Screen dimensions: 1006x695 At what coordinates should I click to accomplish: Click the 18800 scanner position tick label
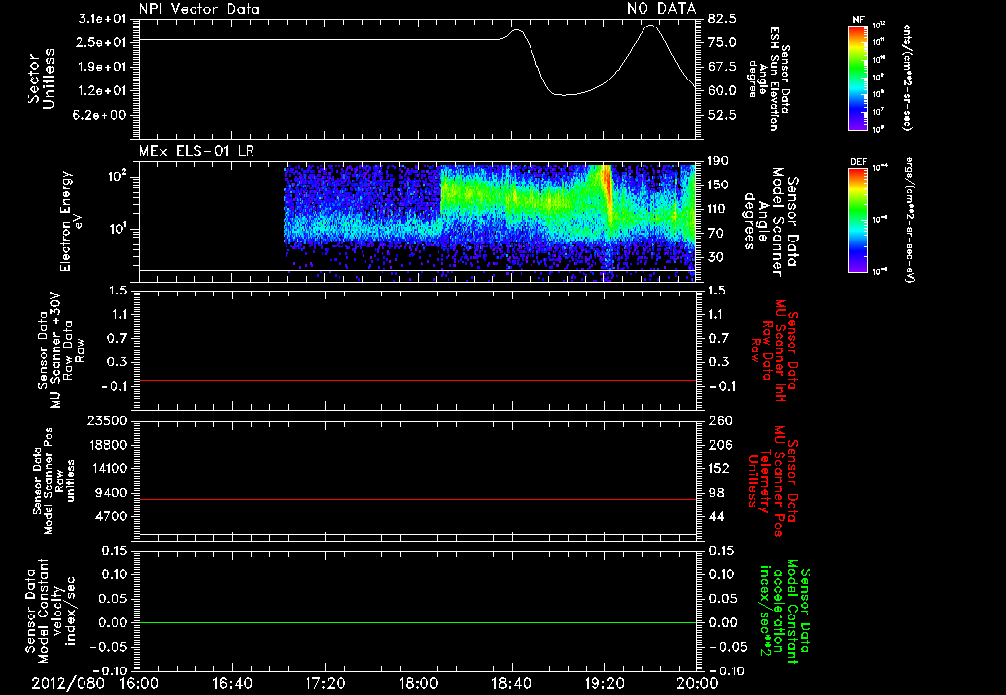108,445
